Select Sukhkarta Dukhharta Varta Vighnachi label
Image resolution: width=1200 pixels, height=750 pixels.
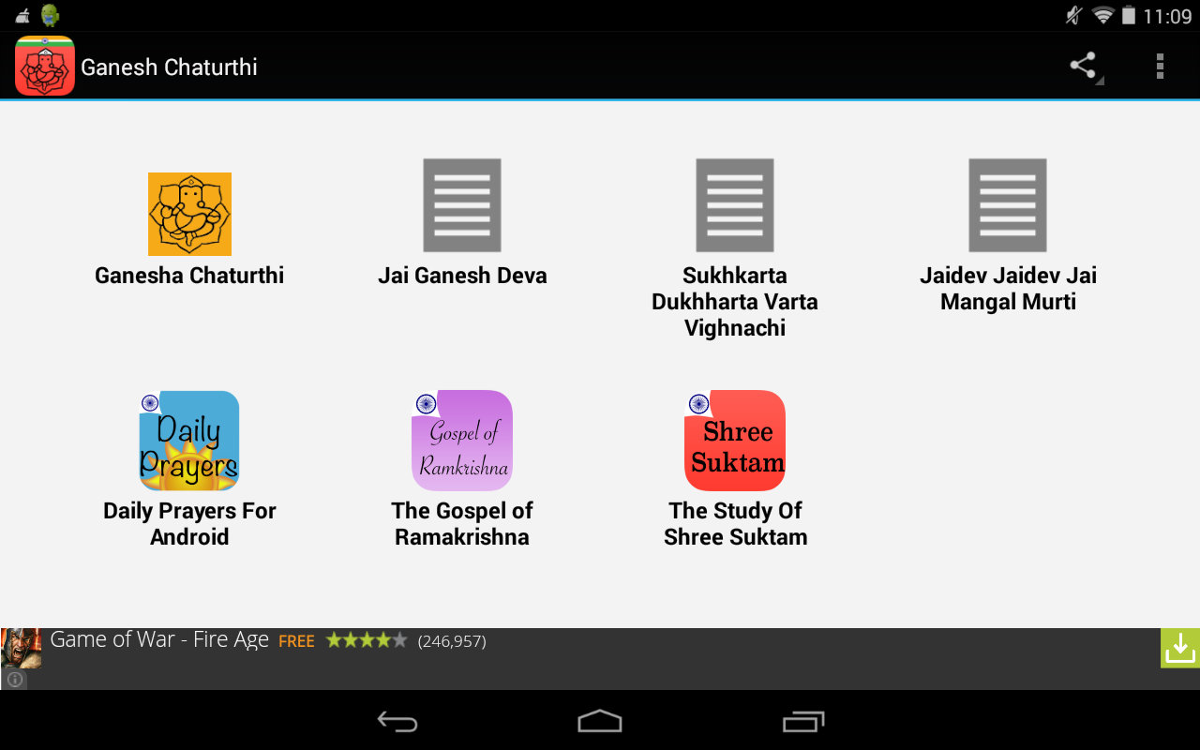coord(735,302)
